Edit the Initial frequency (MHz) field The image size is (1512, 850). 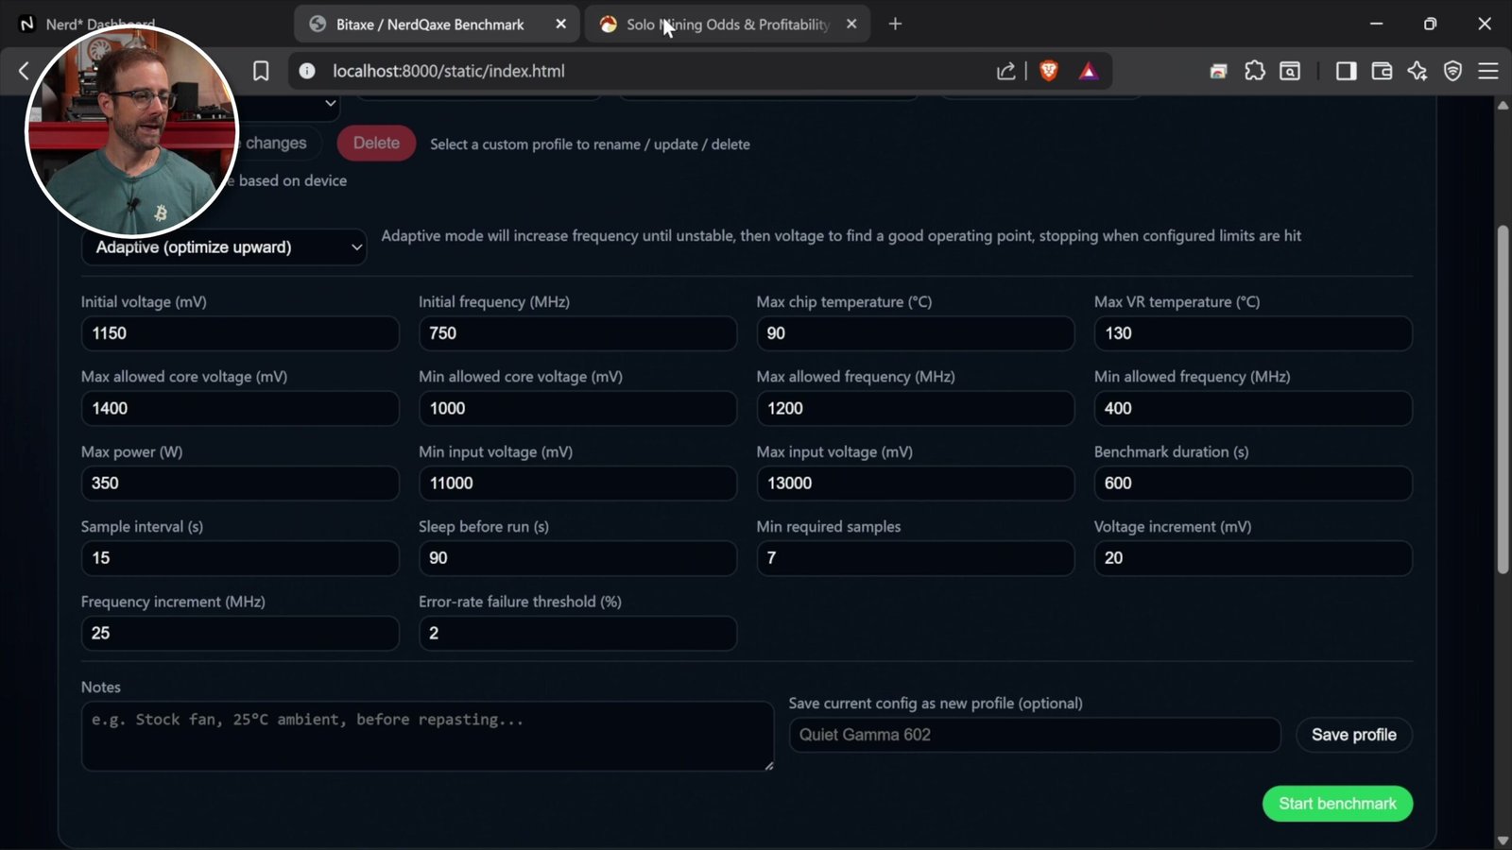pyautogui.click(x=577, y=333)
